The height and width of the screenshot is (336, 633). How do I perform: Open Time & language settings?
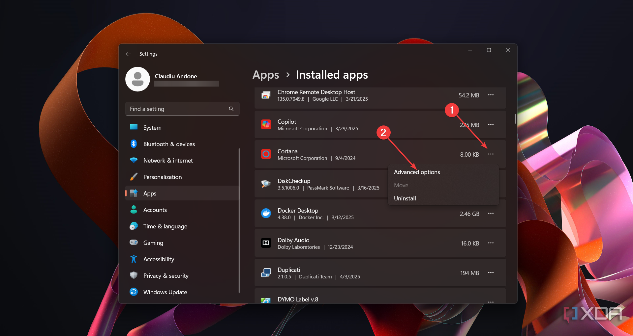pos(182,226)
